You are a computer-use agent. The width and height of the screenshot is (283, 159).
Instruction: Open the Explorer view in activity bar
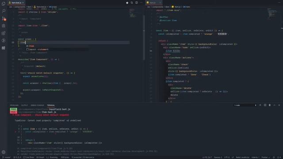4,4
